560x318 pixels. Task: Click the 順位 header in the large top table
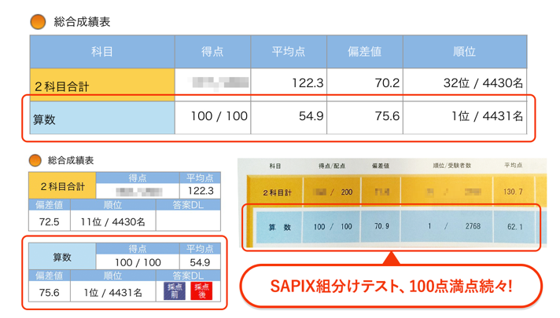point(465,52)
